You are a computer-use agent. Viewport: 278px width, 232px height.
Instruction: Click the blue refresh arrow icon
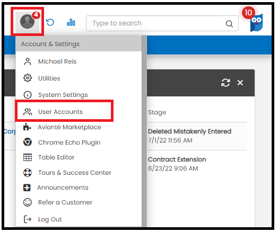coord(50,22)
